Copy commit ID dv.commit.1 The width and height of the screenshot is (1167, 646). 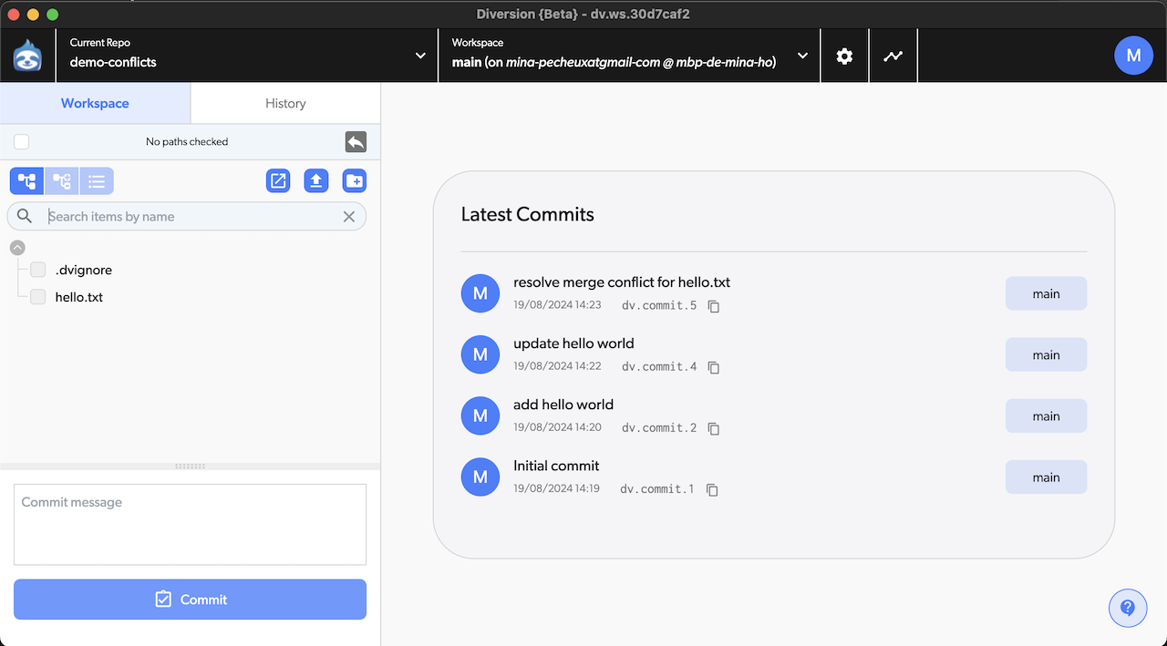(x=712, y=489)
